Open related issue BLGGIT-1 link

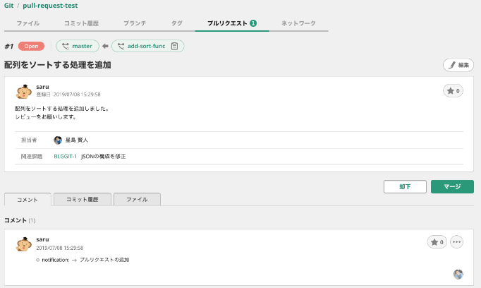65,156
